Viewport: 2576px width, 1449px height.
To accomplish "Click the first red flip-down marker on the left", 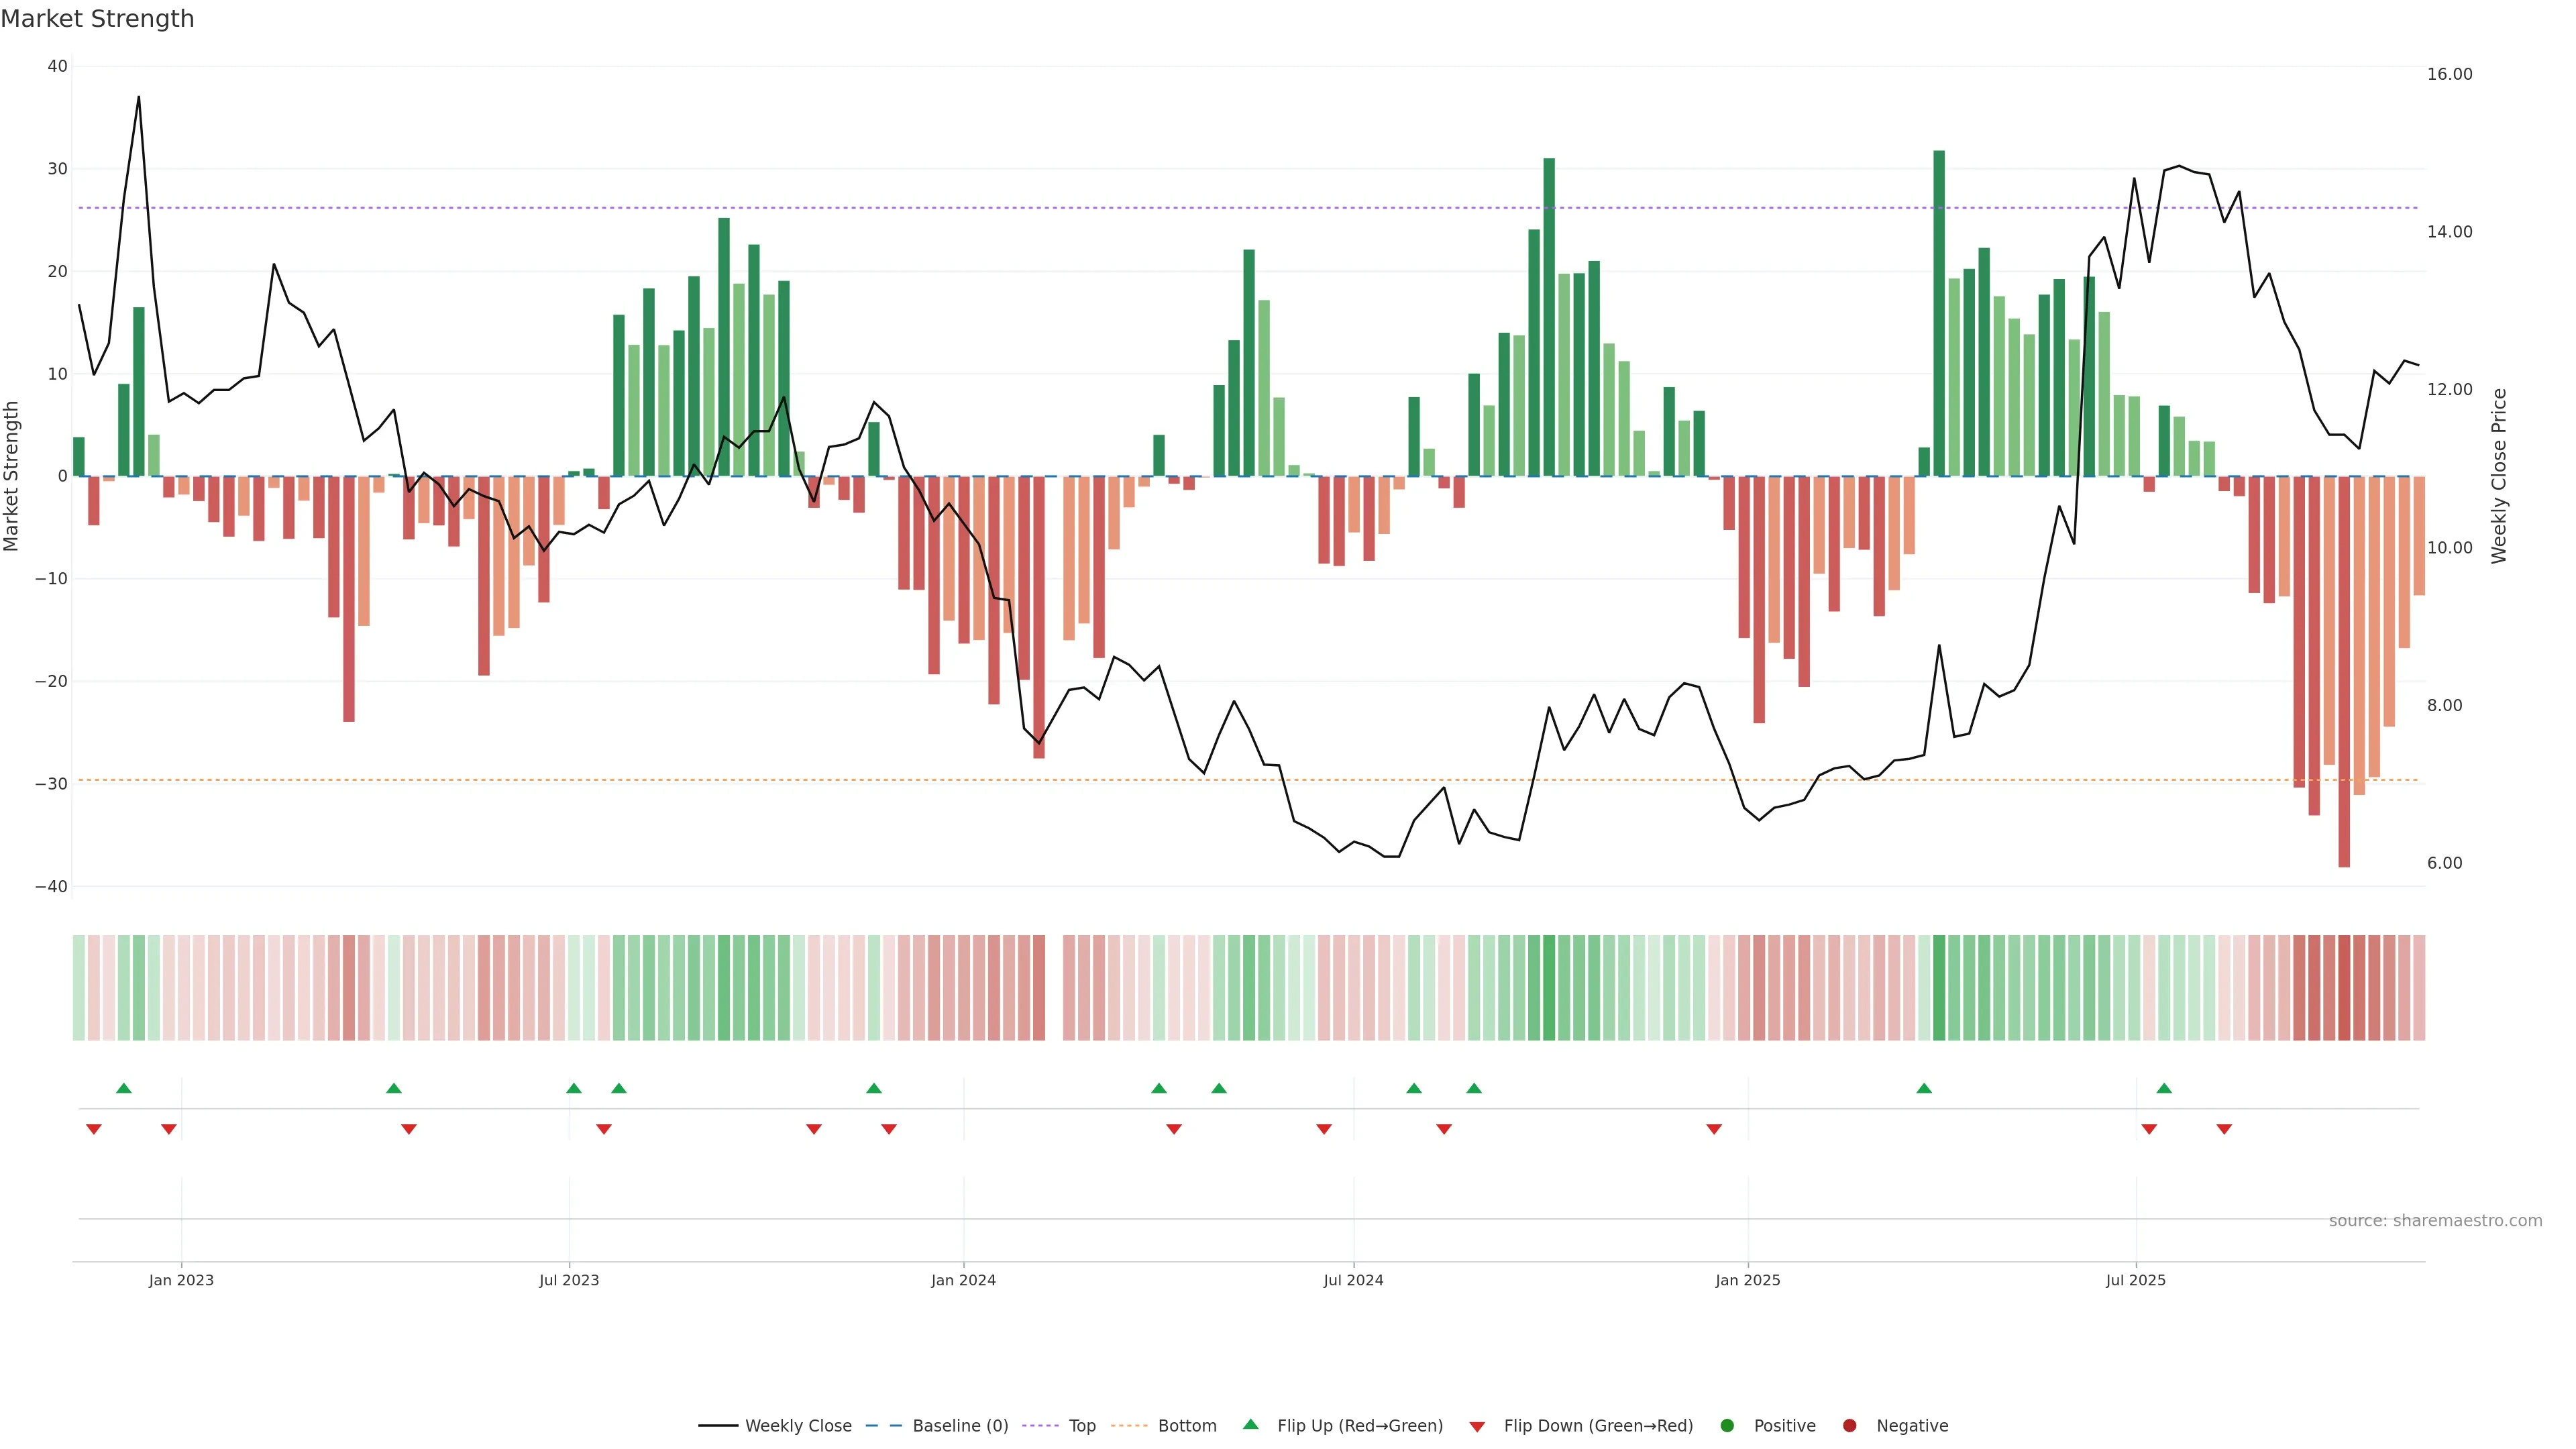I will pos(94,1129).
